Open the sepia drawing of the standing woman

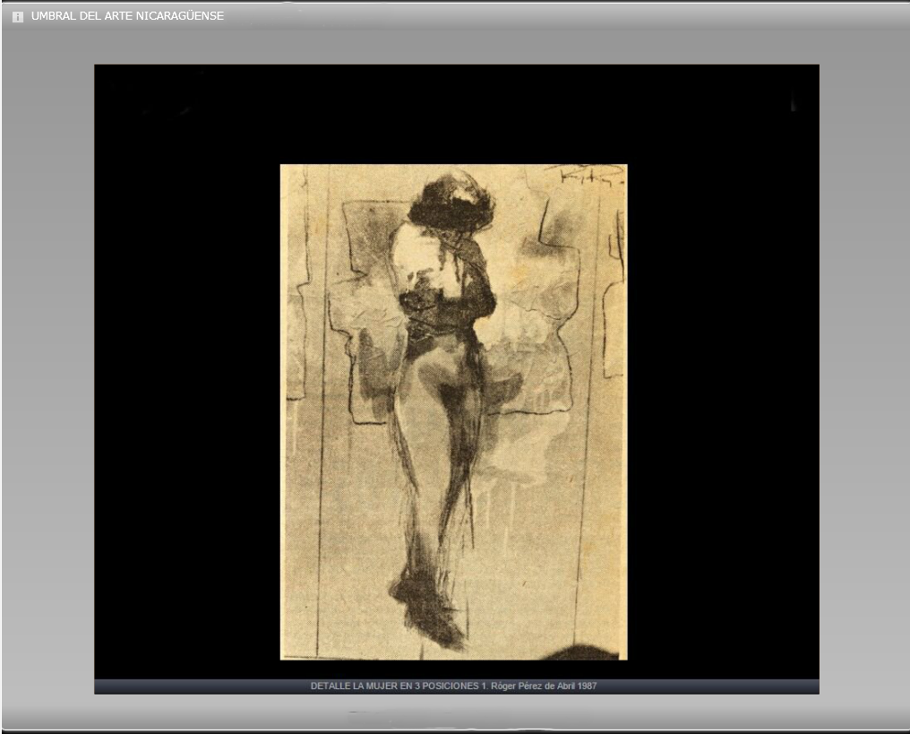pyautogui.click(x=453, y=411)
